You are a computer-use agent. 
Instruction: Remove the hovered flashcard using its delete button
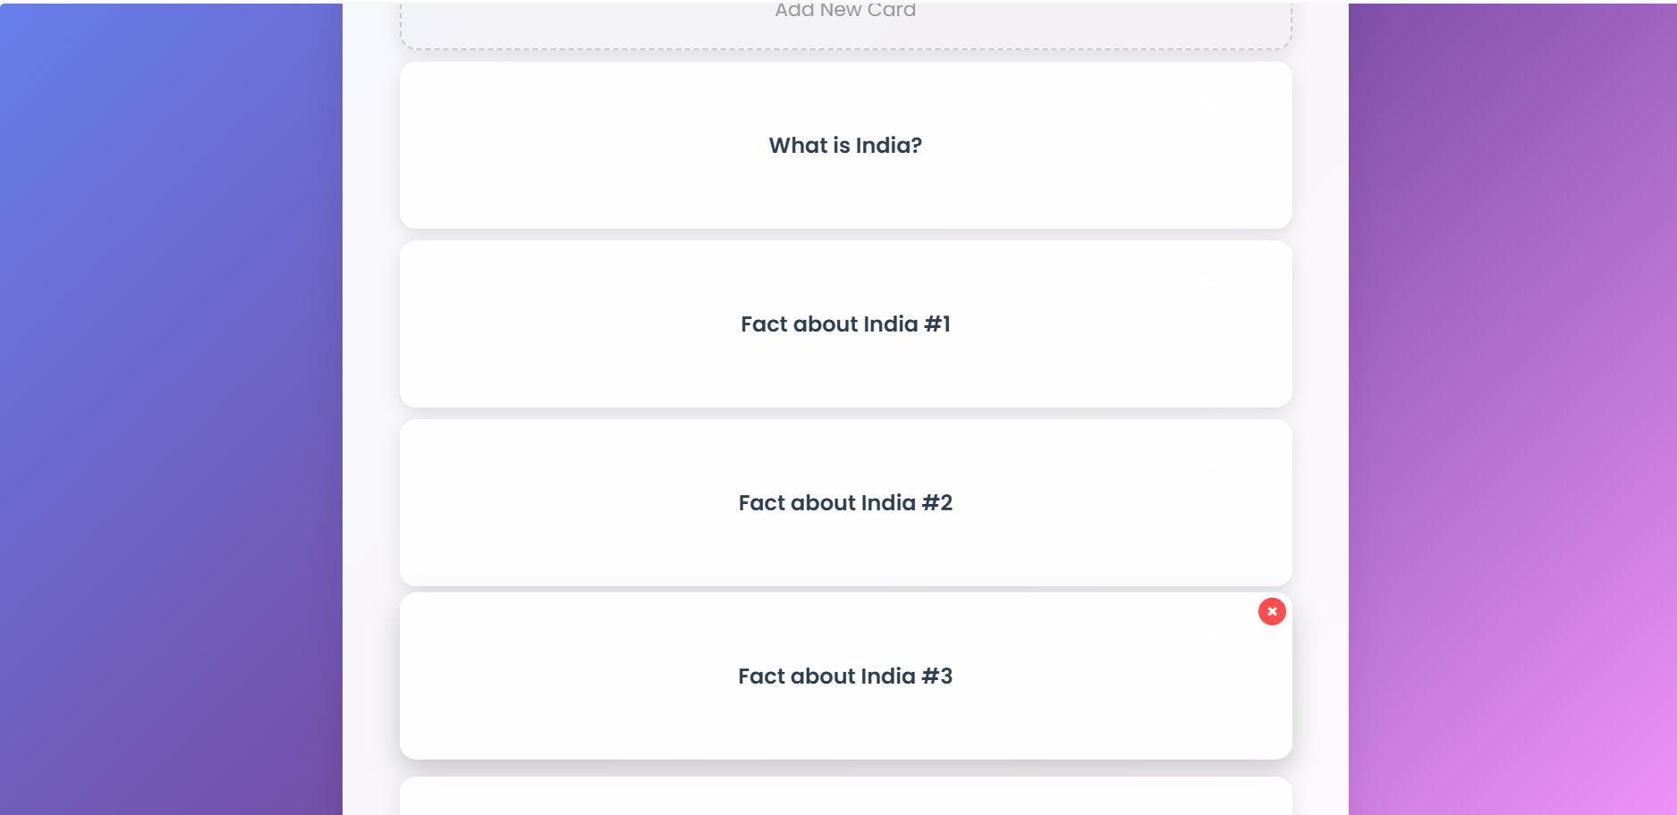pyautogui.click(x=1271, y=611)
